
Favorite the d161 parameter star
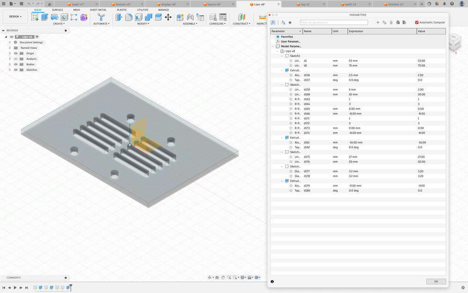291,143
